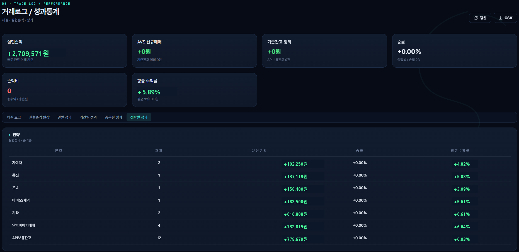519x252 pixels.
Task: Switch to 종목별 성과 tab
Action: tap(114, 117)
